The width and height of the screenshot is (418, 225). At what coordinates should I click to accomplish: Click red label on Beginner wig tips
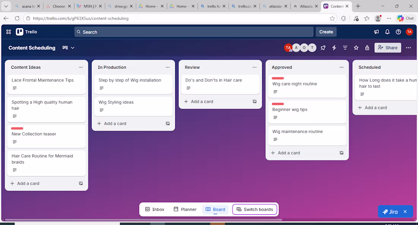click(278, 104)
